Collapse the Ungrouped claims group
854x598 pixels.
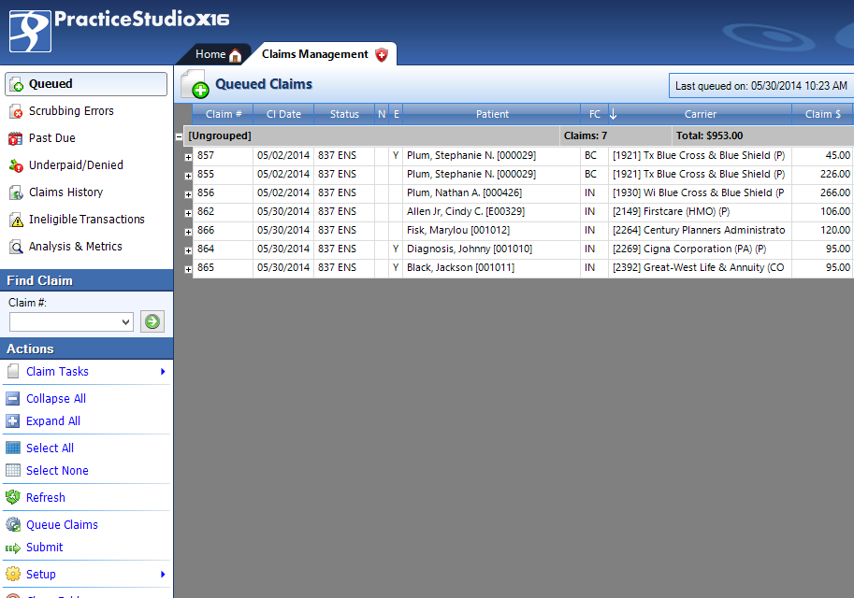click(x=179, y=136)
